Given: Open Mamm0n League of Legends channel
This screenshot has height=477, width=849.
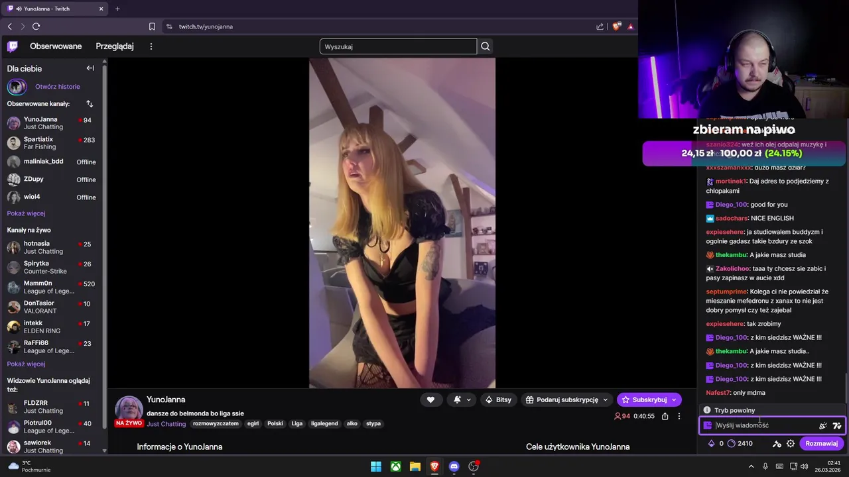Looking at the screenshot, I should 52,287.
